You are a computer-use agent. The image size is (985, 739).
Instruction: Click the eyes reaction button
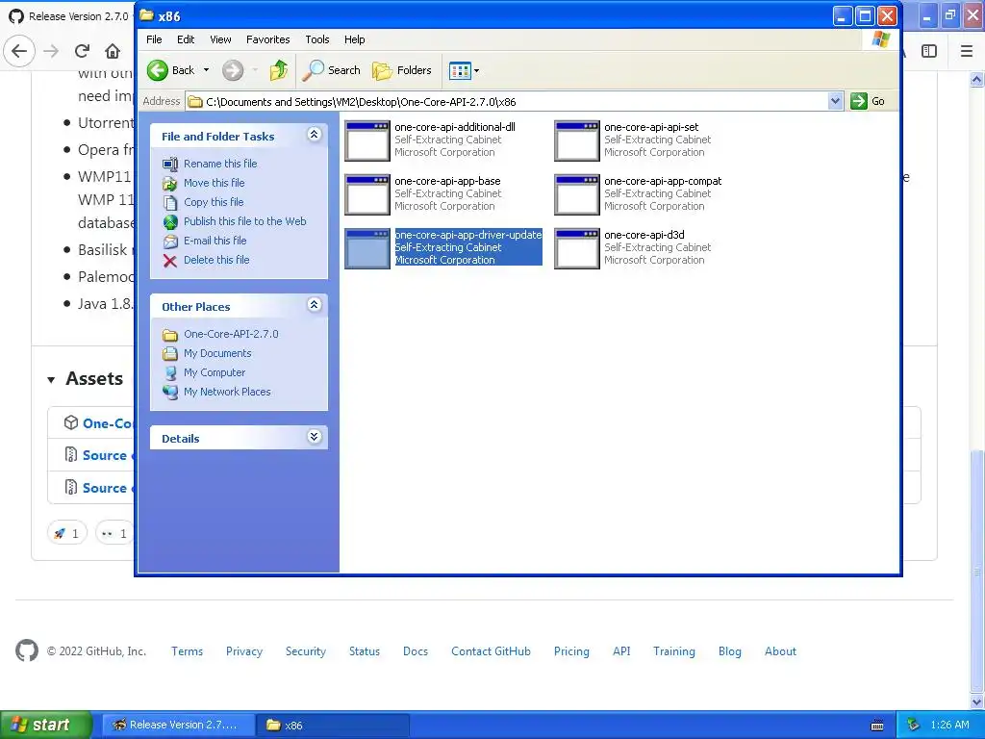pyautogui.click(x=114, y=533)
